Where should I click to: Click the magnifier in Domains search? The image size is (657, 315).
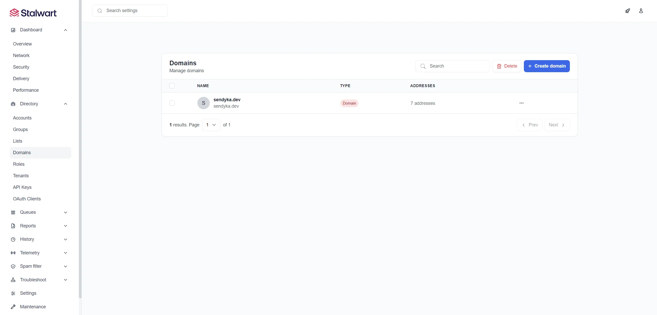coord(423,66)
